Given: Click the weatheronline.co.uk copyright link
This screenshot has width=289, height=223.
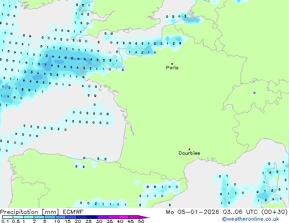Looking at the screenshot, I should coord(251,219).
